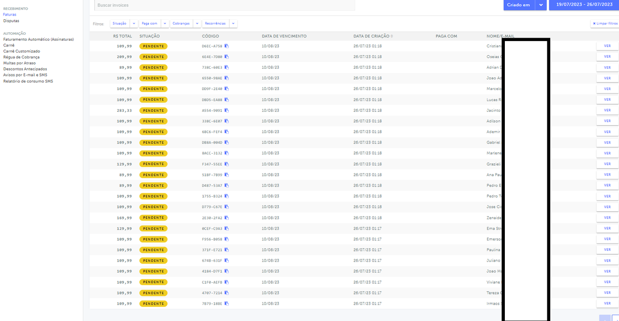Open Régua de Cobrança in sidebar
Screen dimensions: 619x321
(x=21, y=57)
